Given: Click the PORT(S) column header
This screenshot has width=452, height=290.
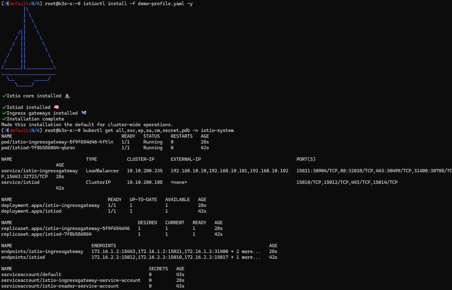Looking at the screenshot, I should (306, 159).
